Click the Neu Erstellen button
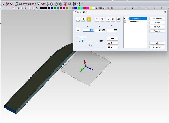The width and height of the screenshot is (169, 123). click(157, 18)
